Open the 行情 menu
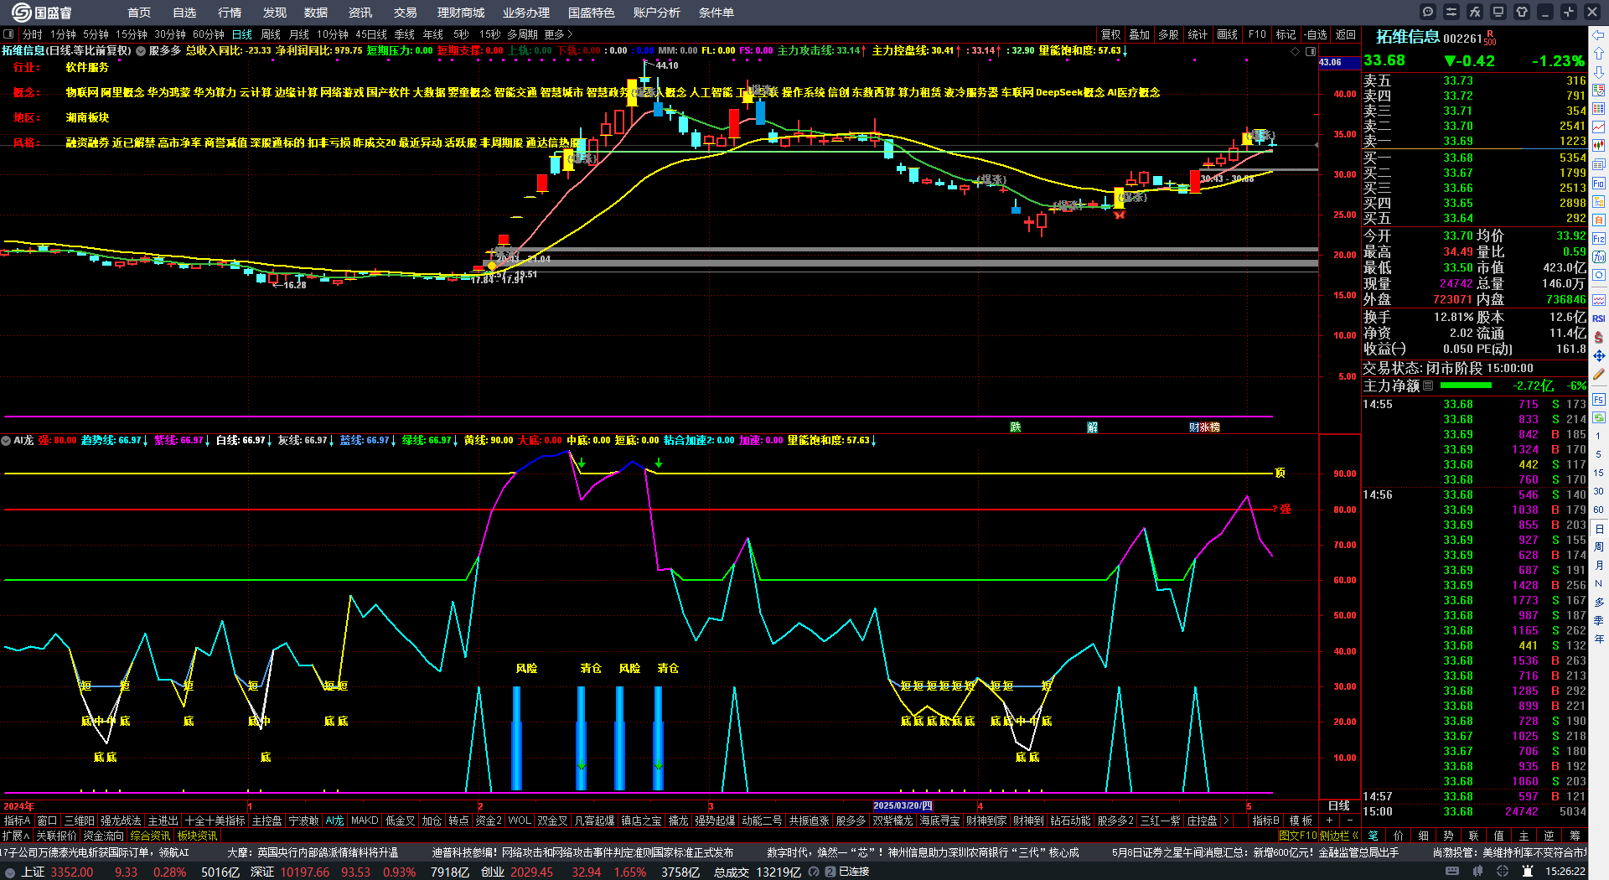The image size is (1609, 880). tap(230, 13)
